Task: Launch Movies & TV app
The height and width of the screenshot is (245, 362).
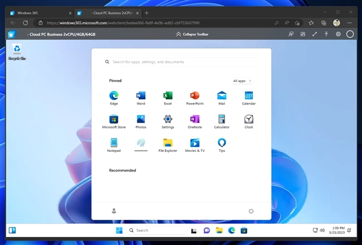Action: (x=195, y=145)
